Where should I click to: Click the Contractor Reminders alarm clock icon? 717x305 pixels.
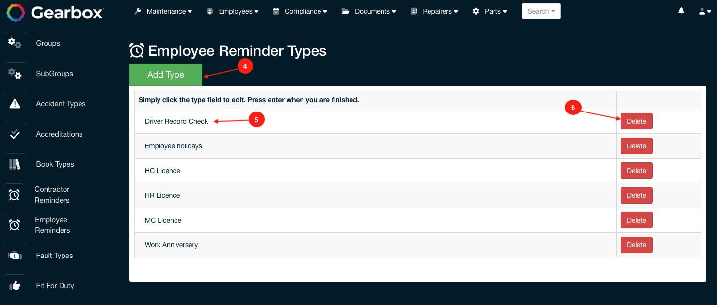[15, 195]
